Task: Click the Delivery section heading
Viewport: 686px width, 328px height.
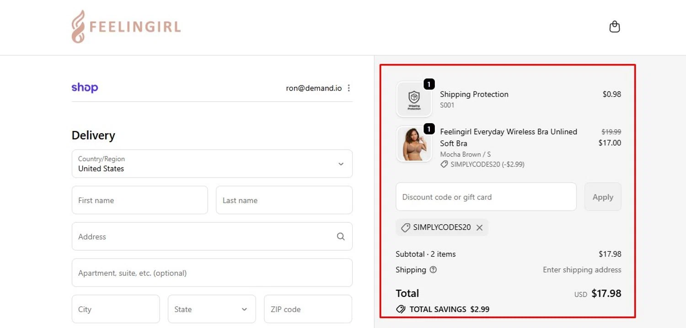Action: [93, 135]
